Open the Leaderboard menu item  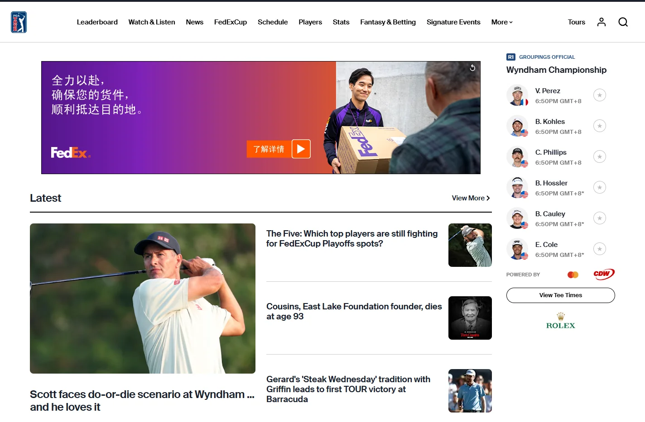click(x=97, y=22)
